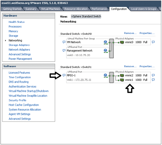Expand the Networking arrow in Hardware list
162x145 pixels.
5,40
